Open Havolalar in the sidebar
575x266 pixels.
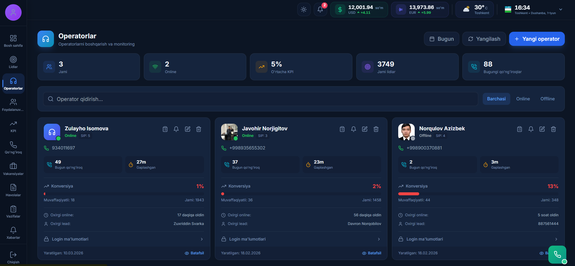pyautogui.click(x=13, y=191)
